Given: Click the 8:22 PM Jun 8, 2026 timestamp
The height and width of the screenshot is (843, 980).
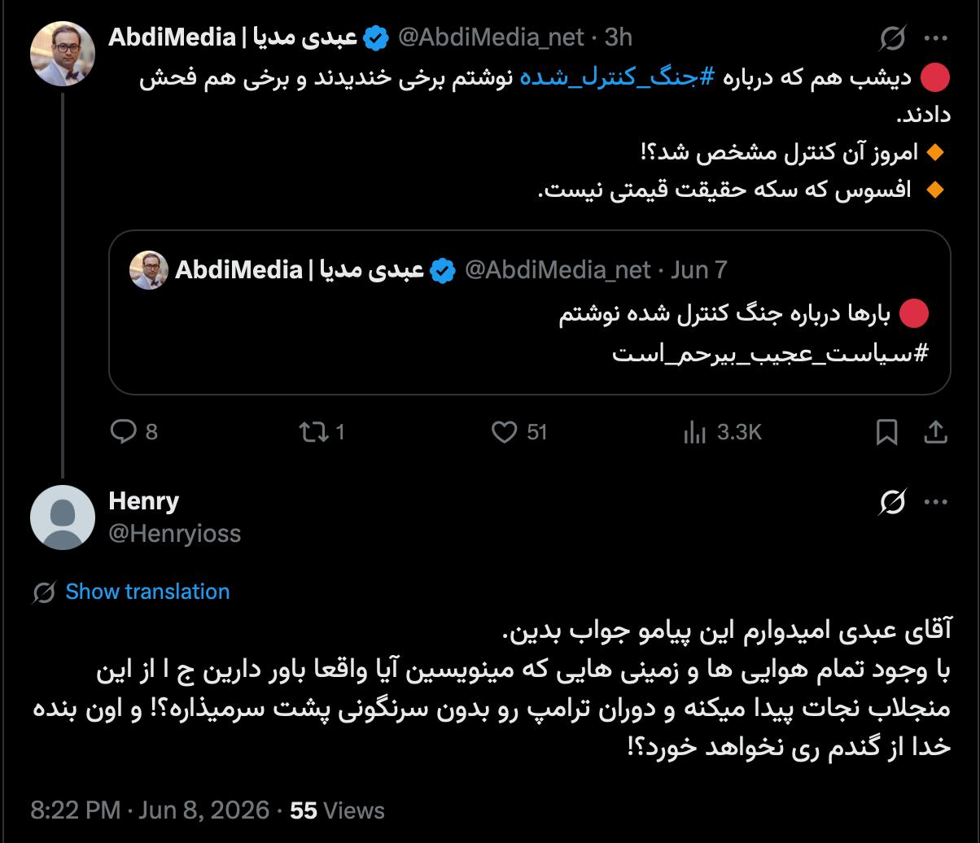Looking at the screenshot, I should (150, 810).
